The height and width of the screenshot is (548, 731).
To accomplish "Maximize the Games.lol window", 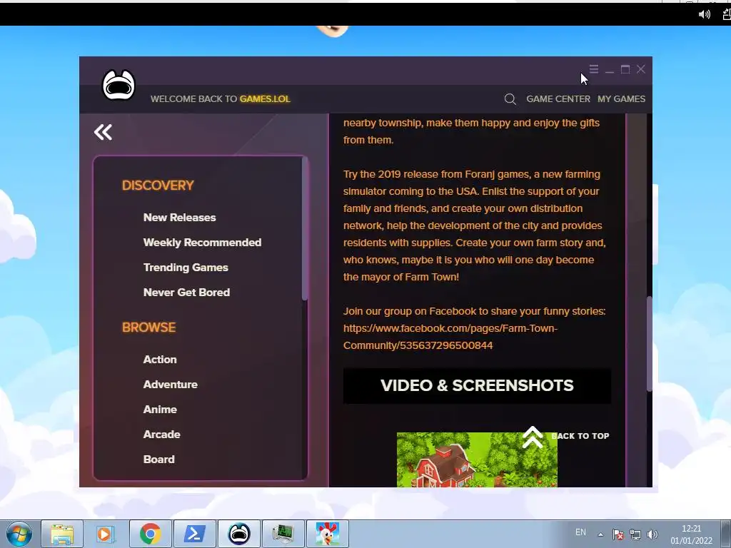I will [625, 69].
